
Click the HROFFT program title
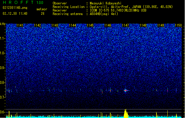pyautogui.click(x=18, y=2)
